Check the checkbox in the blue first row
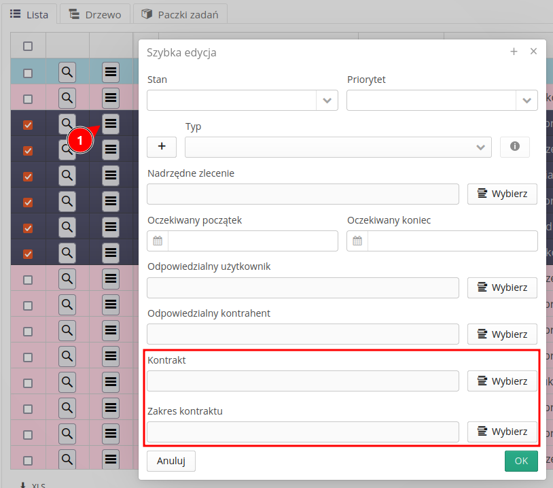 click(x=28, y=73)
